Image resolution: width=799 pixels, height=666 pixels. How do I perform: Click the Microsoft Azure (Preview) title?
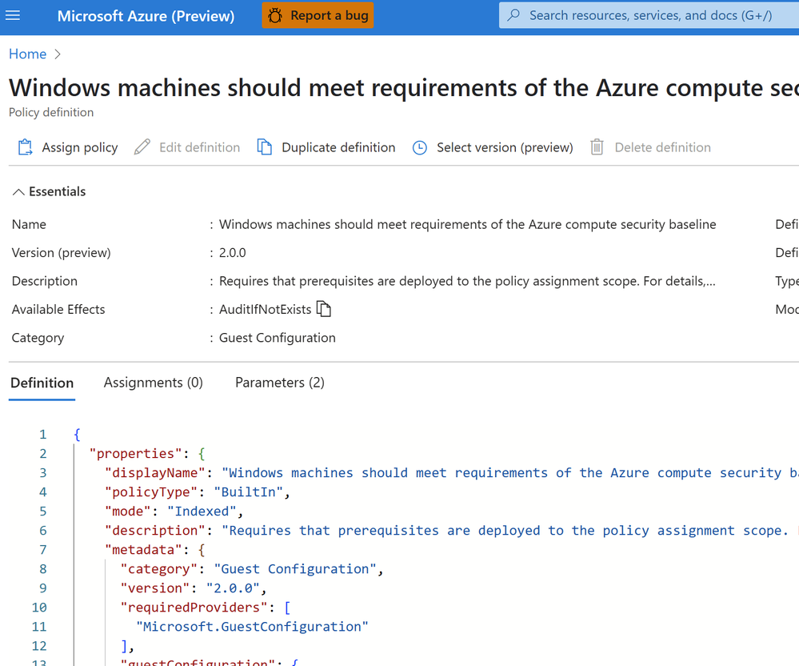[146, 16]
